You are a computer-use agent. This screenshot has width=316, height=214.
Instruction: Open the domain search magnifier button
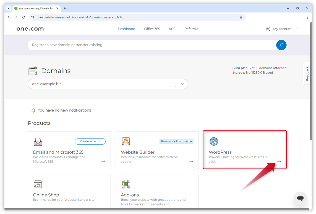(x=281, y=45)
